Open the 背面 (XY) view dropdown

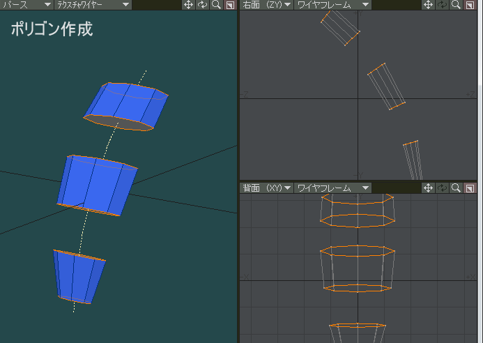pos(266,188)
